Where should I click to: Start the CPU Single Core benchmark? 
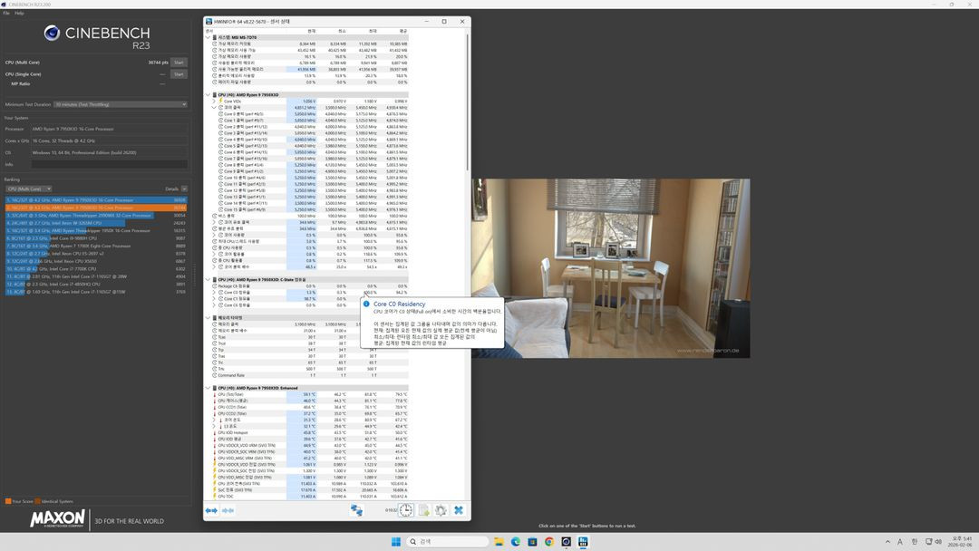(178, 72)
